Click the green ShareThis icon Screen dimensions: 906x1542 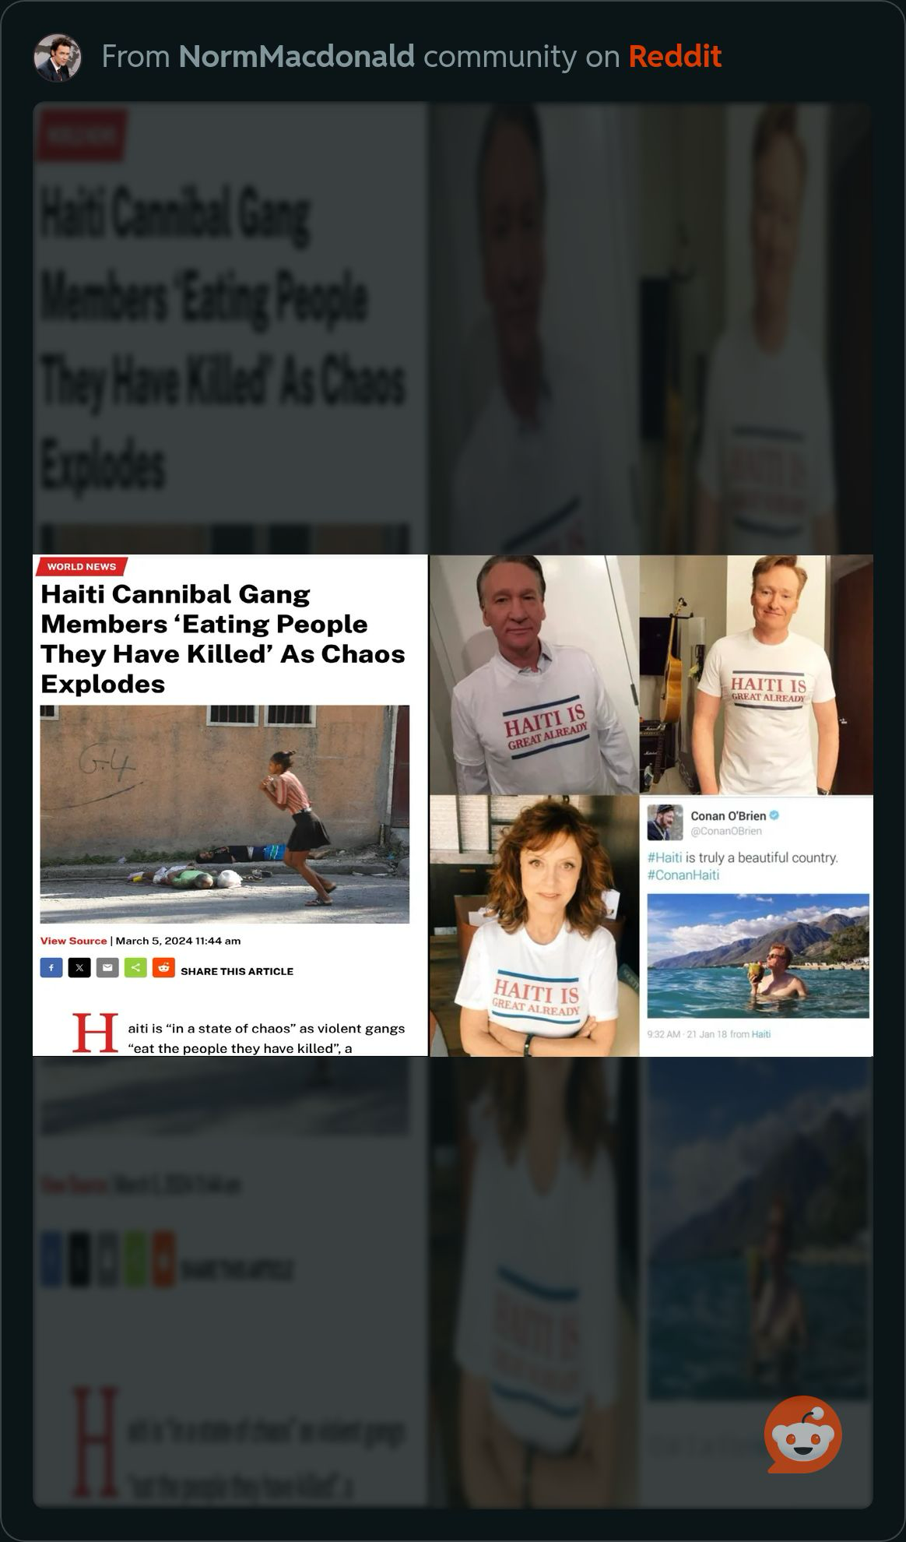click(135, 968)
